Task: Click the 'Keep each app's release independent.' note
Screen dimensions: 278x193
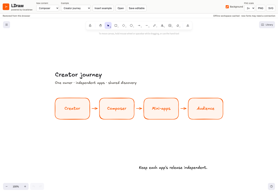Action: coord(173,168)
